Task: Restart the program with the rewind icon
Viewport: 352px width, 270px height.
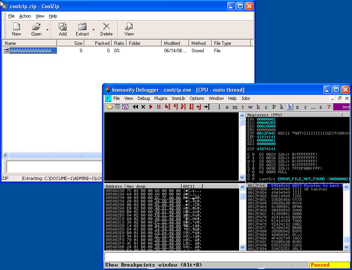Action: pyautogui.click(x=135, y=107)
